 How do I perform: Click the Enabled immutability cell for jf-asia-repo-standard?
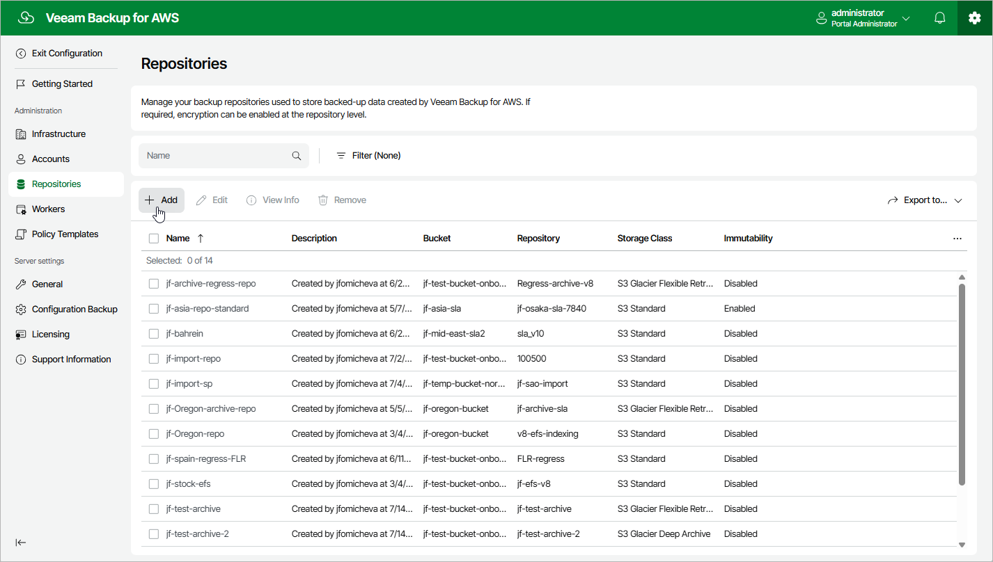pyautogui.click(x=740, y=309)
